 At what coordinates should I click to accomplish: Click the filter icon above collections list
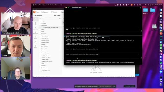(43, 18)
